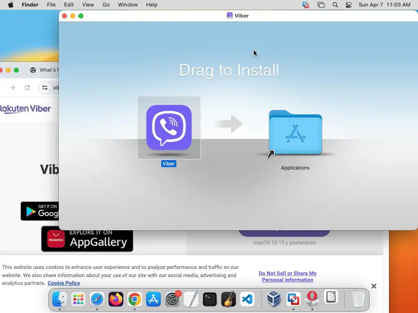Open VirtualBox from the Dock
This screenshot has height=313, width=418.
click(x=274, y=299)
